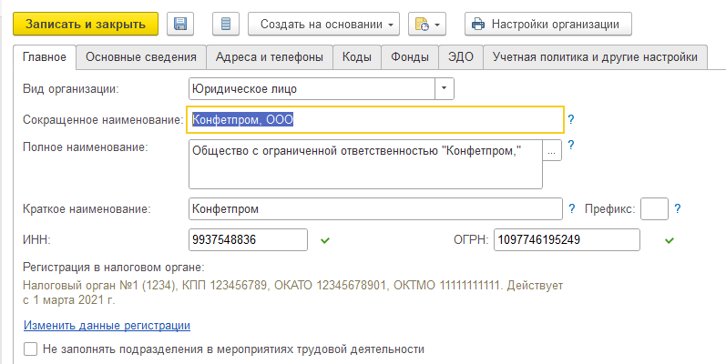Open Учетная политика и другие настройки tab
The height and width of the screenshot is (364, 726).
coord(595,57)
